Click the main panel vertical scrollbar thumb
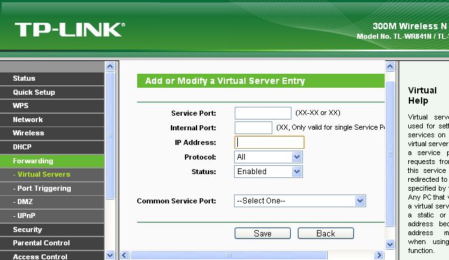Image resolution: width=449 pixels, height=260 pixels. point(390,154)
